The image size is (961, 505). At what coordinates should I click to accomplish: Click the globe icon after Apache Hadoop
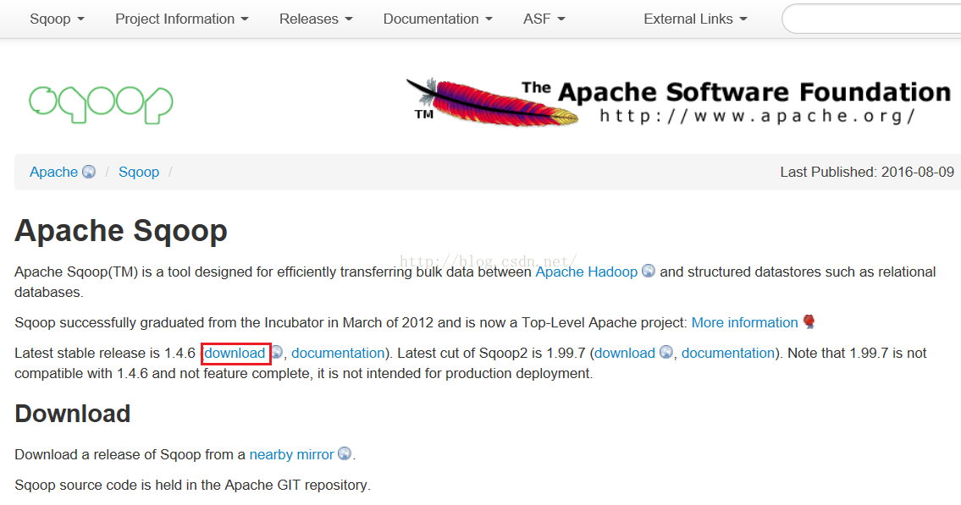pos(649,272)
